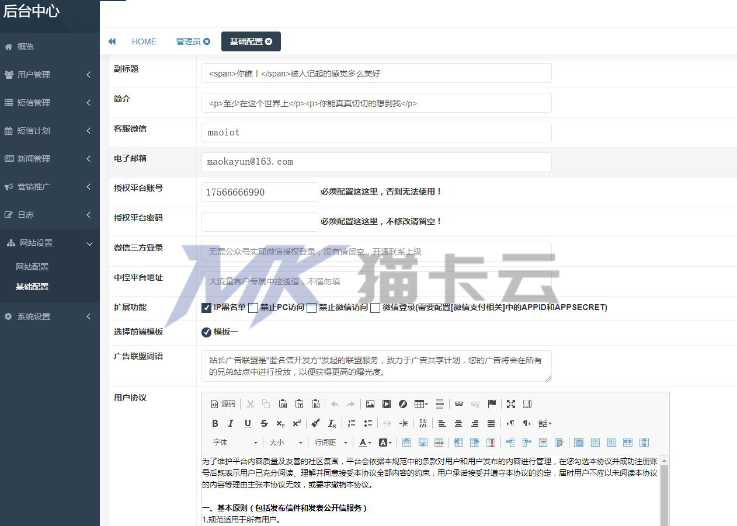This screenshot has height=526, width=737.
Task: Click the remove format icon
Action: coord(332,423)
